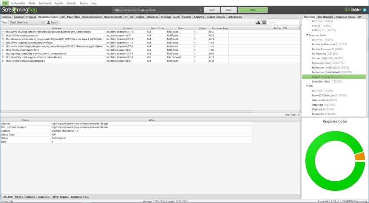
Task: Open the Site Structure tab
Action: point(325,17)
